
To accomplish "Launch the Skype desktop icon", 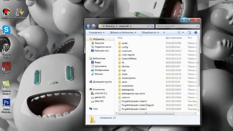I will pos(6,31).
